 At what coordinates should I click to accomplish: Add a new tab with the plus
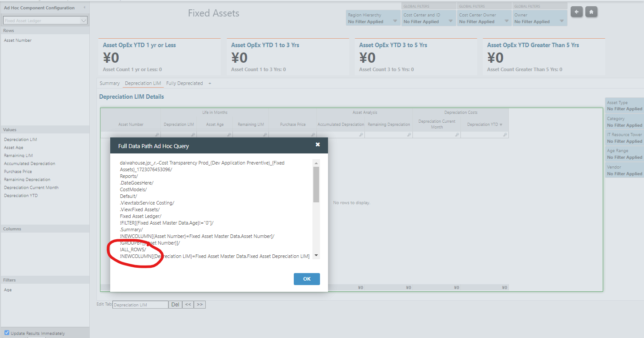pos(210,83)
